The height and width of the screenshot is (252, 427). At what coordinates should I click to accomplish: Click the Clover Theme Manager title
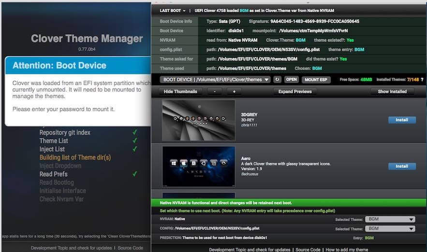pyautogui.click(x=87, y=39)
